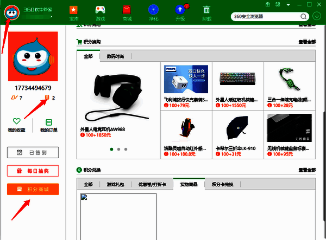
Task: Click the 100+79元 price text
Action: 179,106
